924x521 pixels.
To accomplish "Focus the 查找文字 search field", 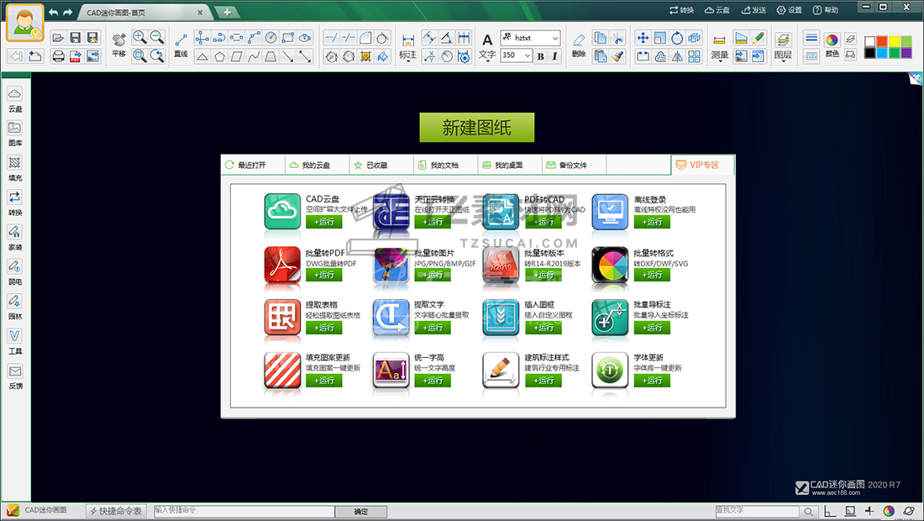I will pyautogui.click(x=757, y=511).
